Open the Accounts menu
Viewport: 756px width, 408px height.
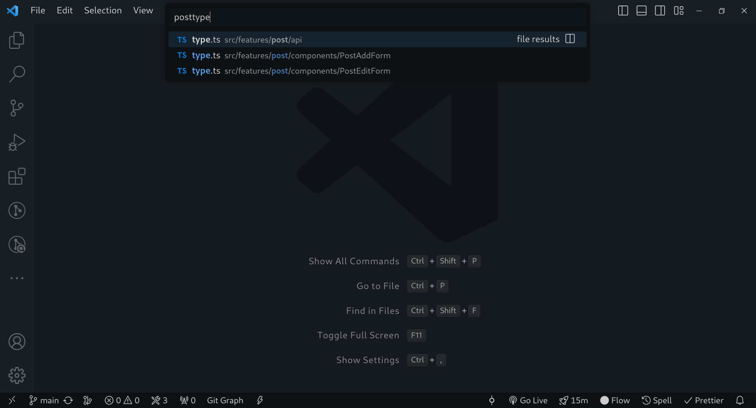tap(17, 342)
